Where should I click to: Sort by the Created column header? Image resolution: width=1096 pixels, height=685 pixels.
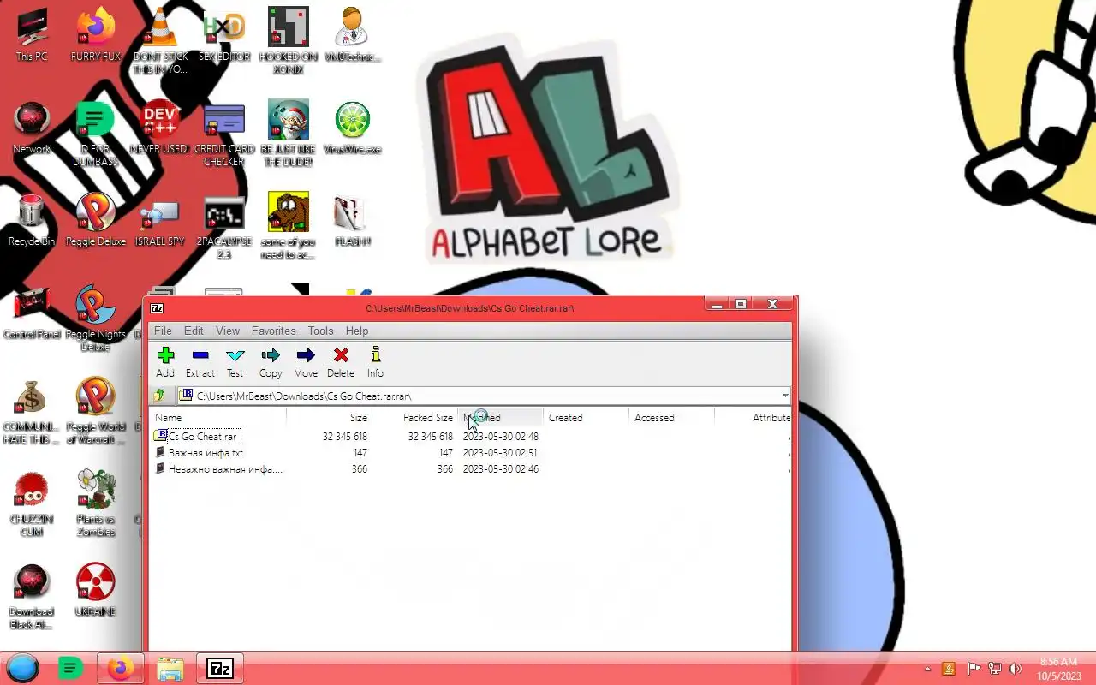[x=587, y=418]
